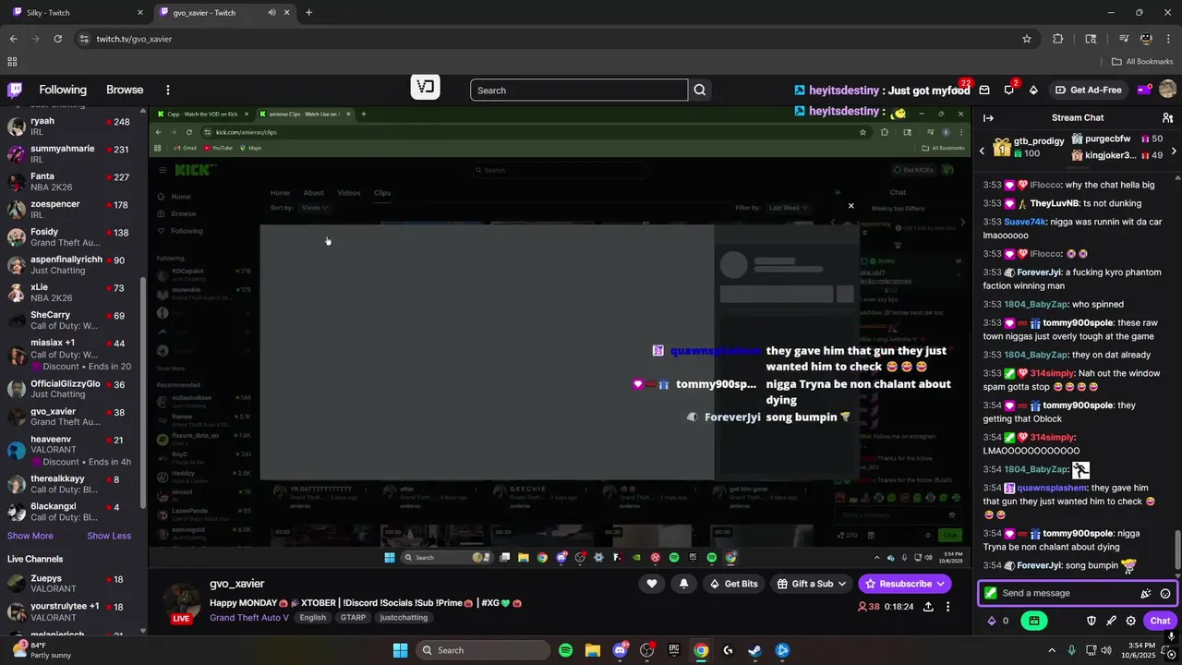Open the weather widget showing 84°F
The image size is (1182, 665).
[37, 650]
